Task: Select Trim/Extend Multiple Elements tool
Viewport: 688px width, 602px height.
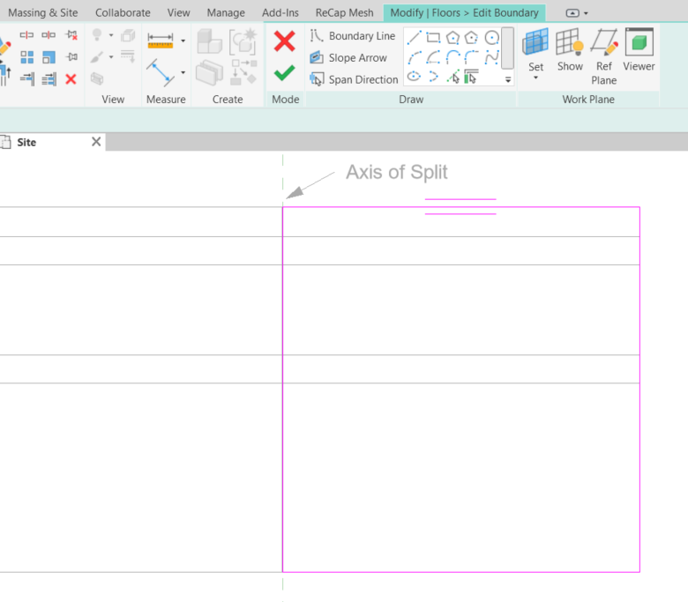Action: click(49, 79)
